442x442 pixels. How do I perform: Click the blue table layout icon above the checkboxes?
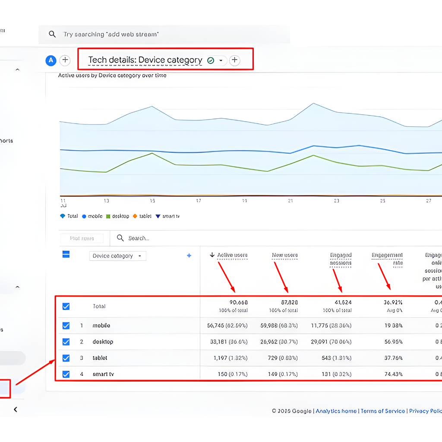66,255
